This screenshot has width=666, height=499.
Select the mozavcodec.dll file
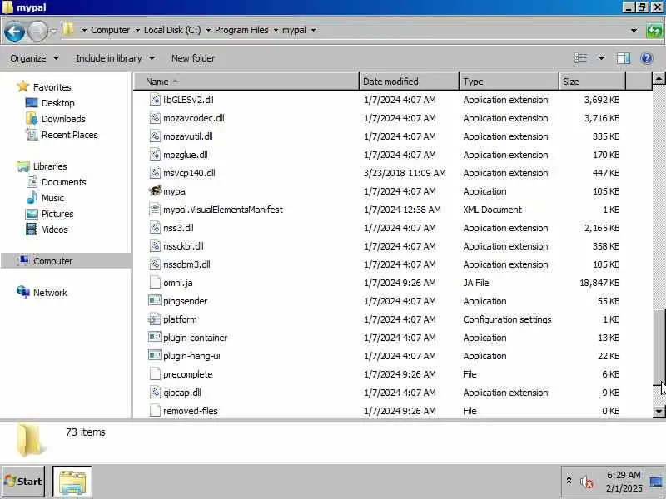pyautogui.click(x=194, y=118)
